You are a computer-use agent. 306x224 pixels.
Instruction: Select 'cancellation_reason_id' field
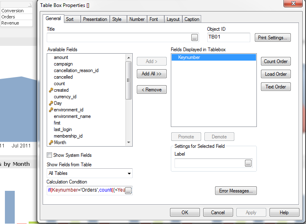(x=76, y=70)
